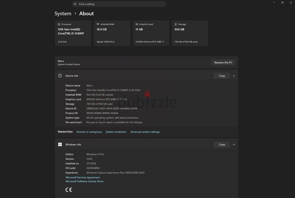Click the search magnifier icon

coord(75,4)
